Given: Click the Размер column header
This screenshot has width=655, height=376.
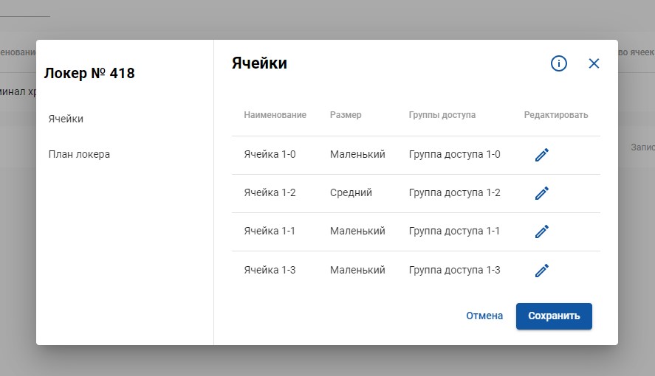Looking at the screenshot, I should click(346, 115).
